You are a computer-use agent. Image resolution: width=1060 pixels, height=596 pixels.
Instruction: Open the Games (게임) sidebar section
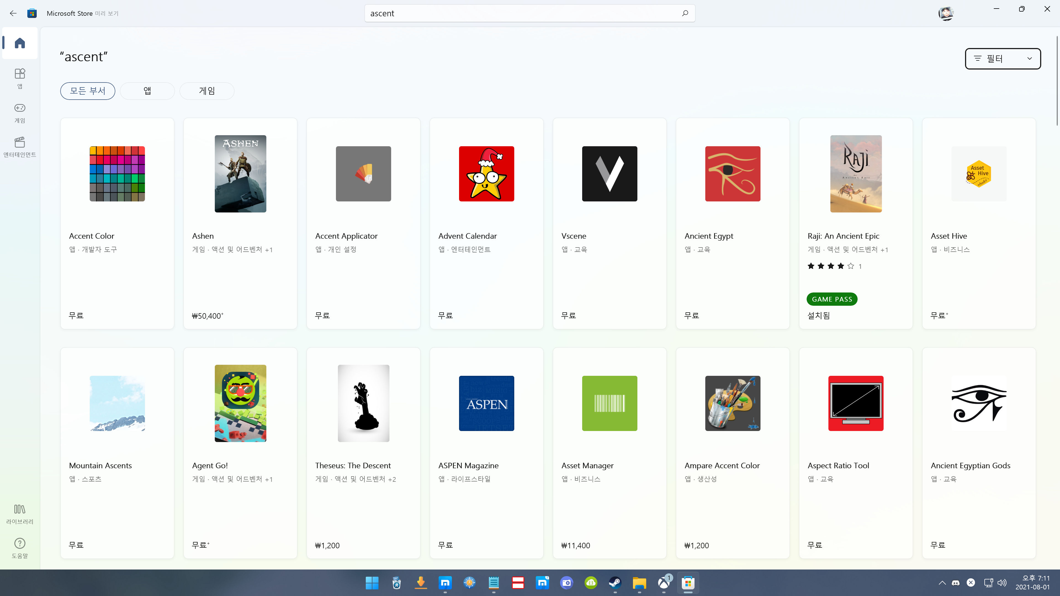pos(20,113)
